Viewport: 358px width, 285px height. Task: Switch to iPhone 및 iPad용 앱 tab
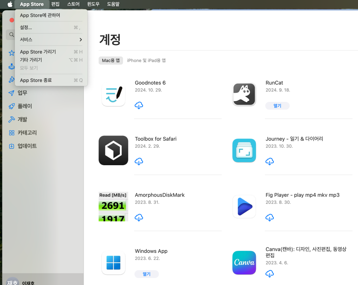tap(146, 60)
